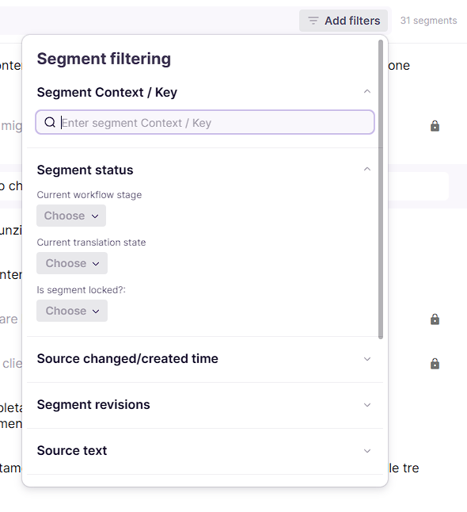Click the lowest lock icon on the right

point(435,364)
